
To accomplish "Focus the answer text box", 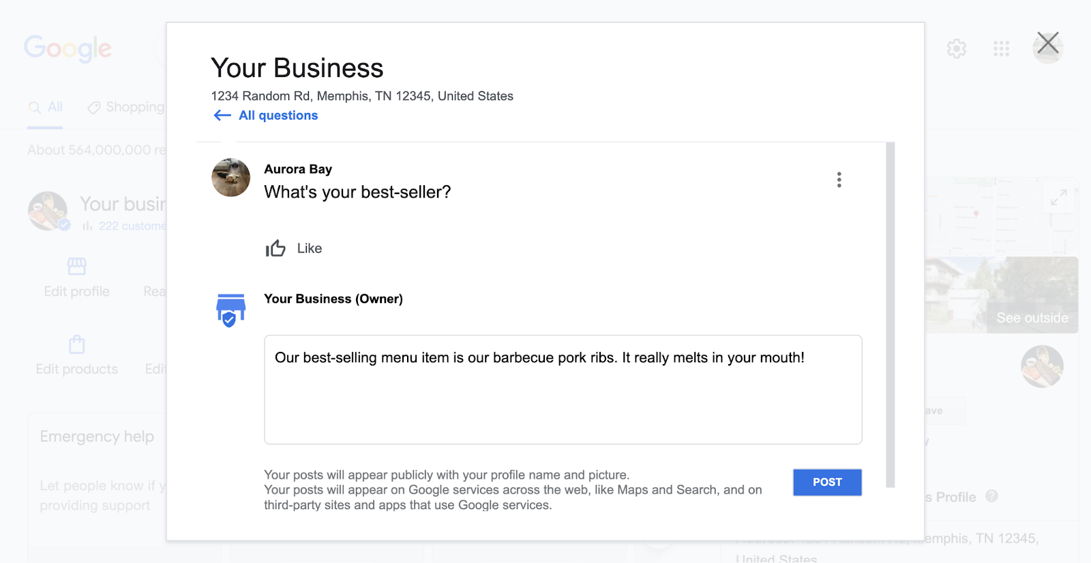I will click(x=563, y=389).
